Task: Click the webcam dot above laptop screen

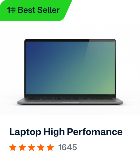Action: [70, 40]
